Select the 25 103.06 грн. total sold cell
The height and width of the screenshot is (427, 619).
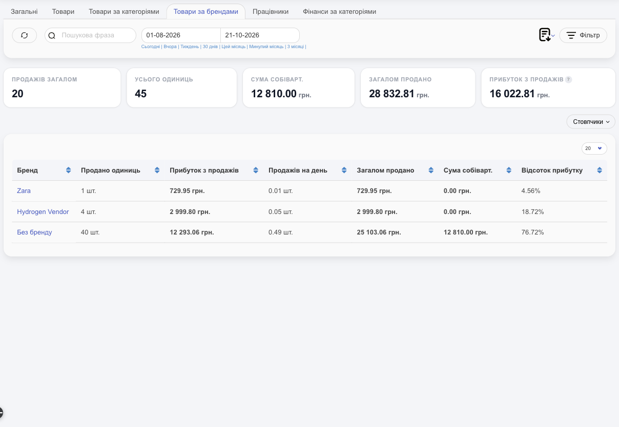(x=379, y=232)
